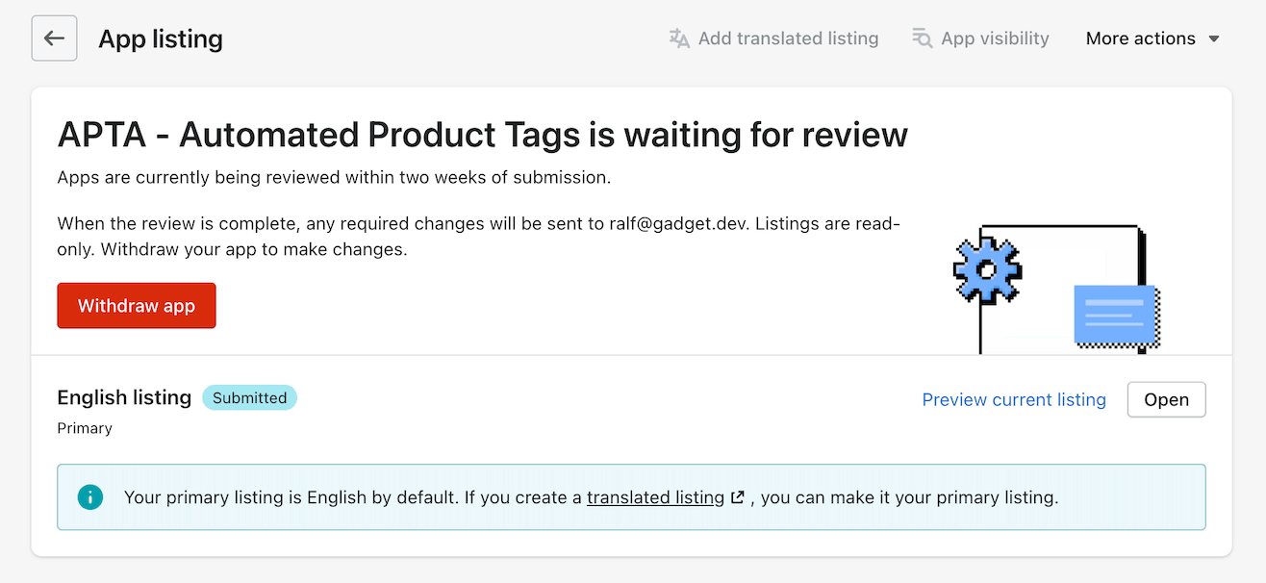
Task: Open the English listing
Action: [1166, 399]
